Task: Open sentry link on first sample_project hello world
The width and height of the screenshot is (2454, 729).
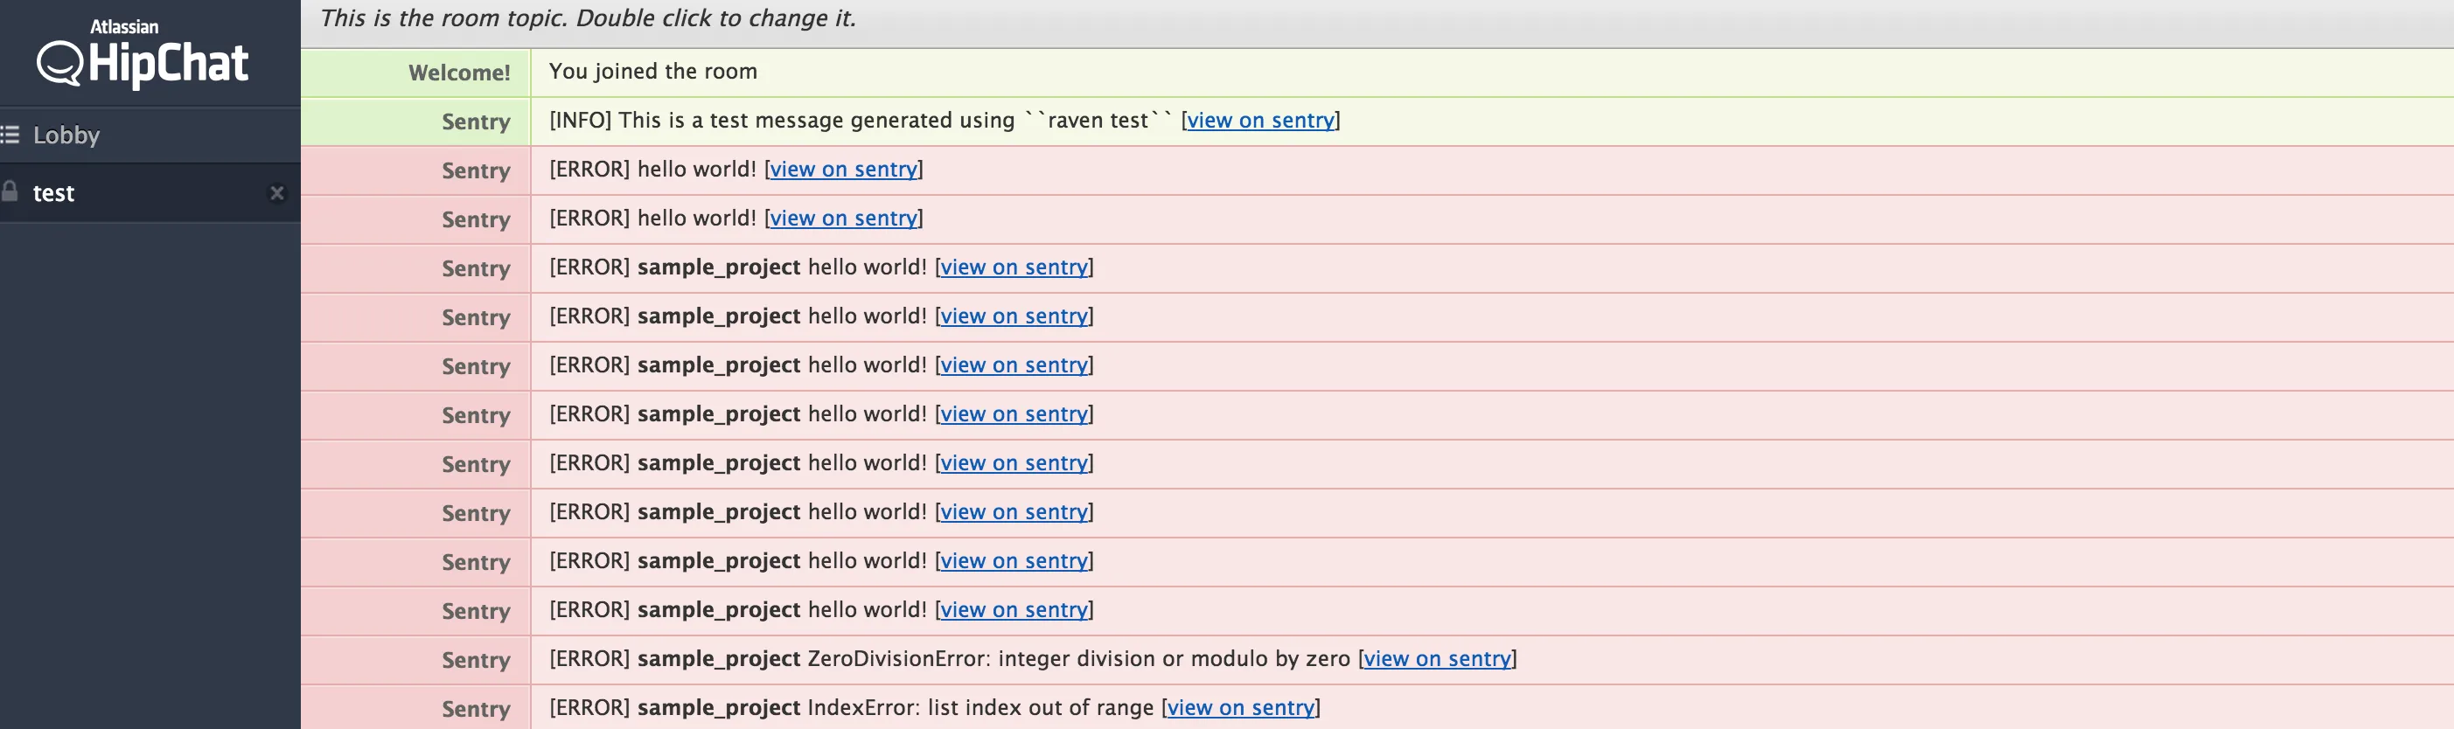Action: tap(1014, 267)
